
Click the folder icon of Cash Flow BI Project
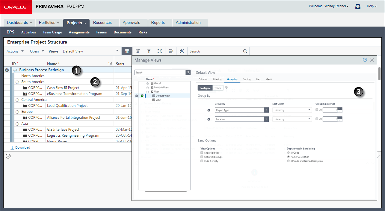pos(25,88)
